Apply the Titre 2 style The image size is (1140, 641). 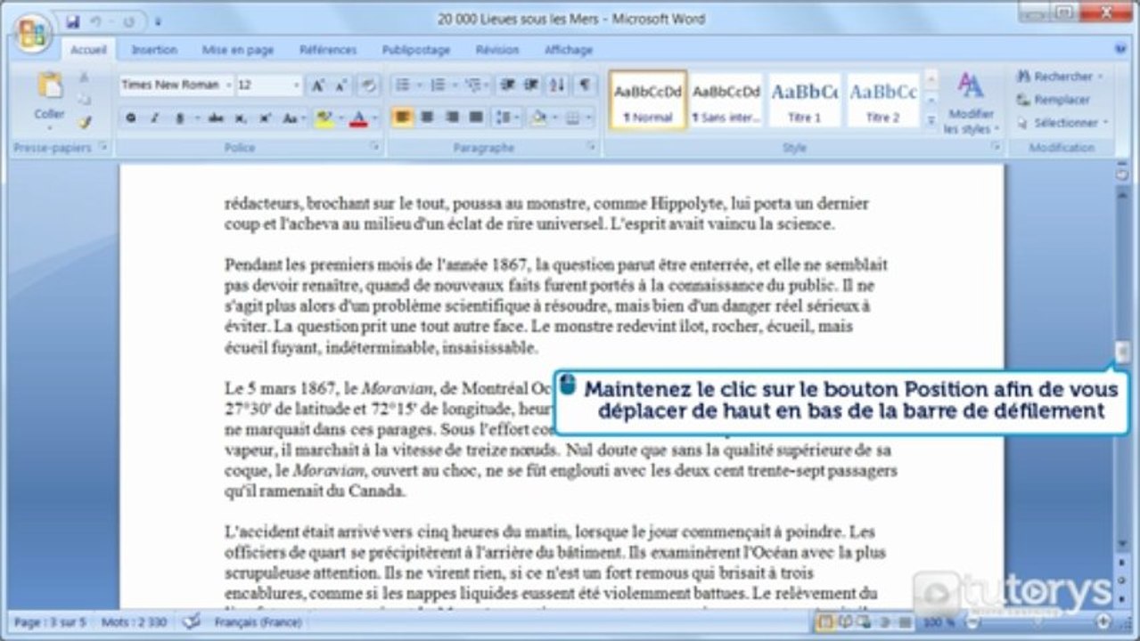point(882,101)
